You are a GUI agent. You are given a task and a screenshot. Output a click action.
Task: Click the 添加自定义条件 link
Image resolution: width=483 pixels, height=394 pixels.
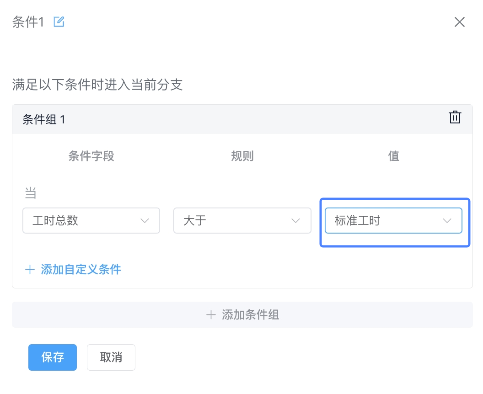tap(80, 269)
